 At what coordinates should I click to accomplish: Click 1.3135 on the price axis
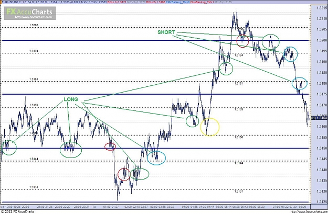(x=322, y=181)
